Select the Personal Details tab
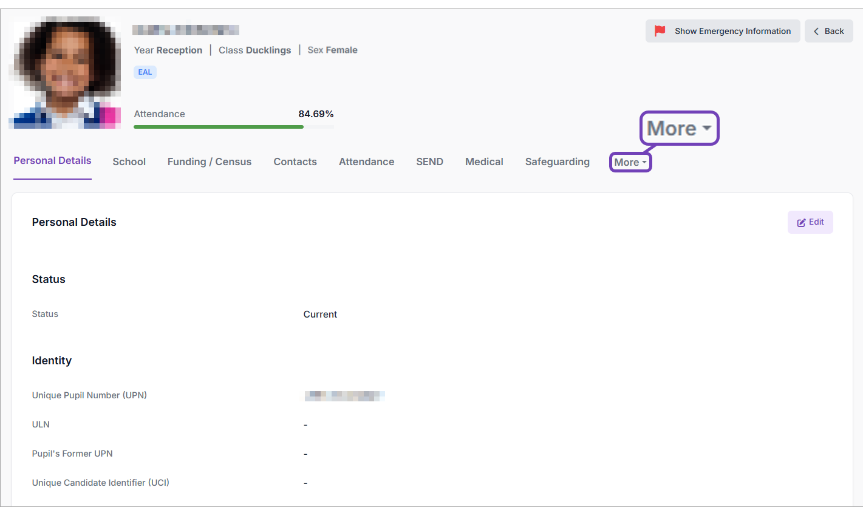Image resolution: width=863 pixels, height=507 pixels. 52,161
